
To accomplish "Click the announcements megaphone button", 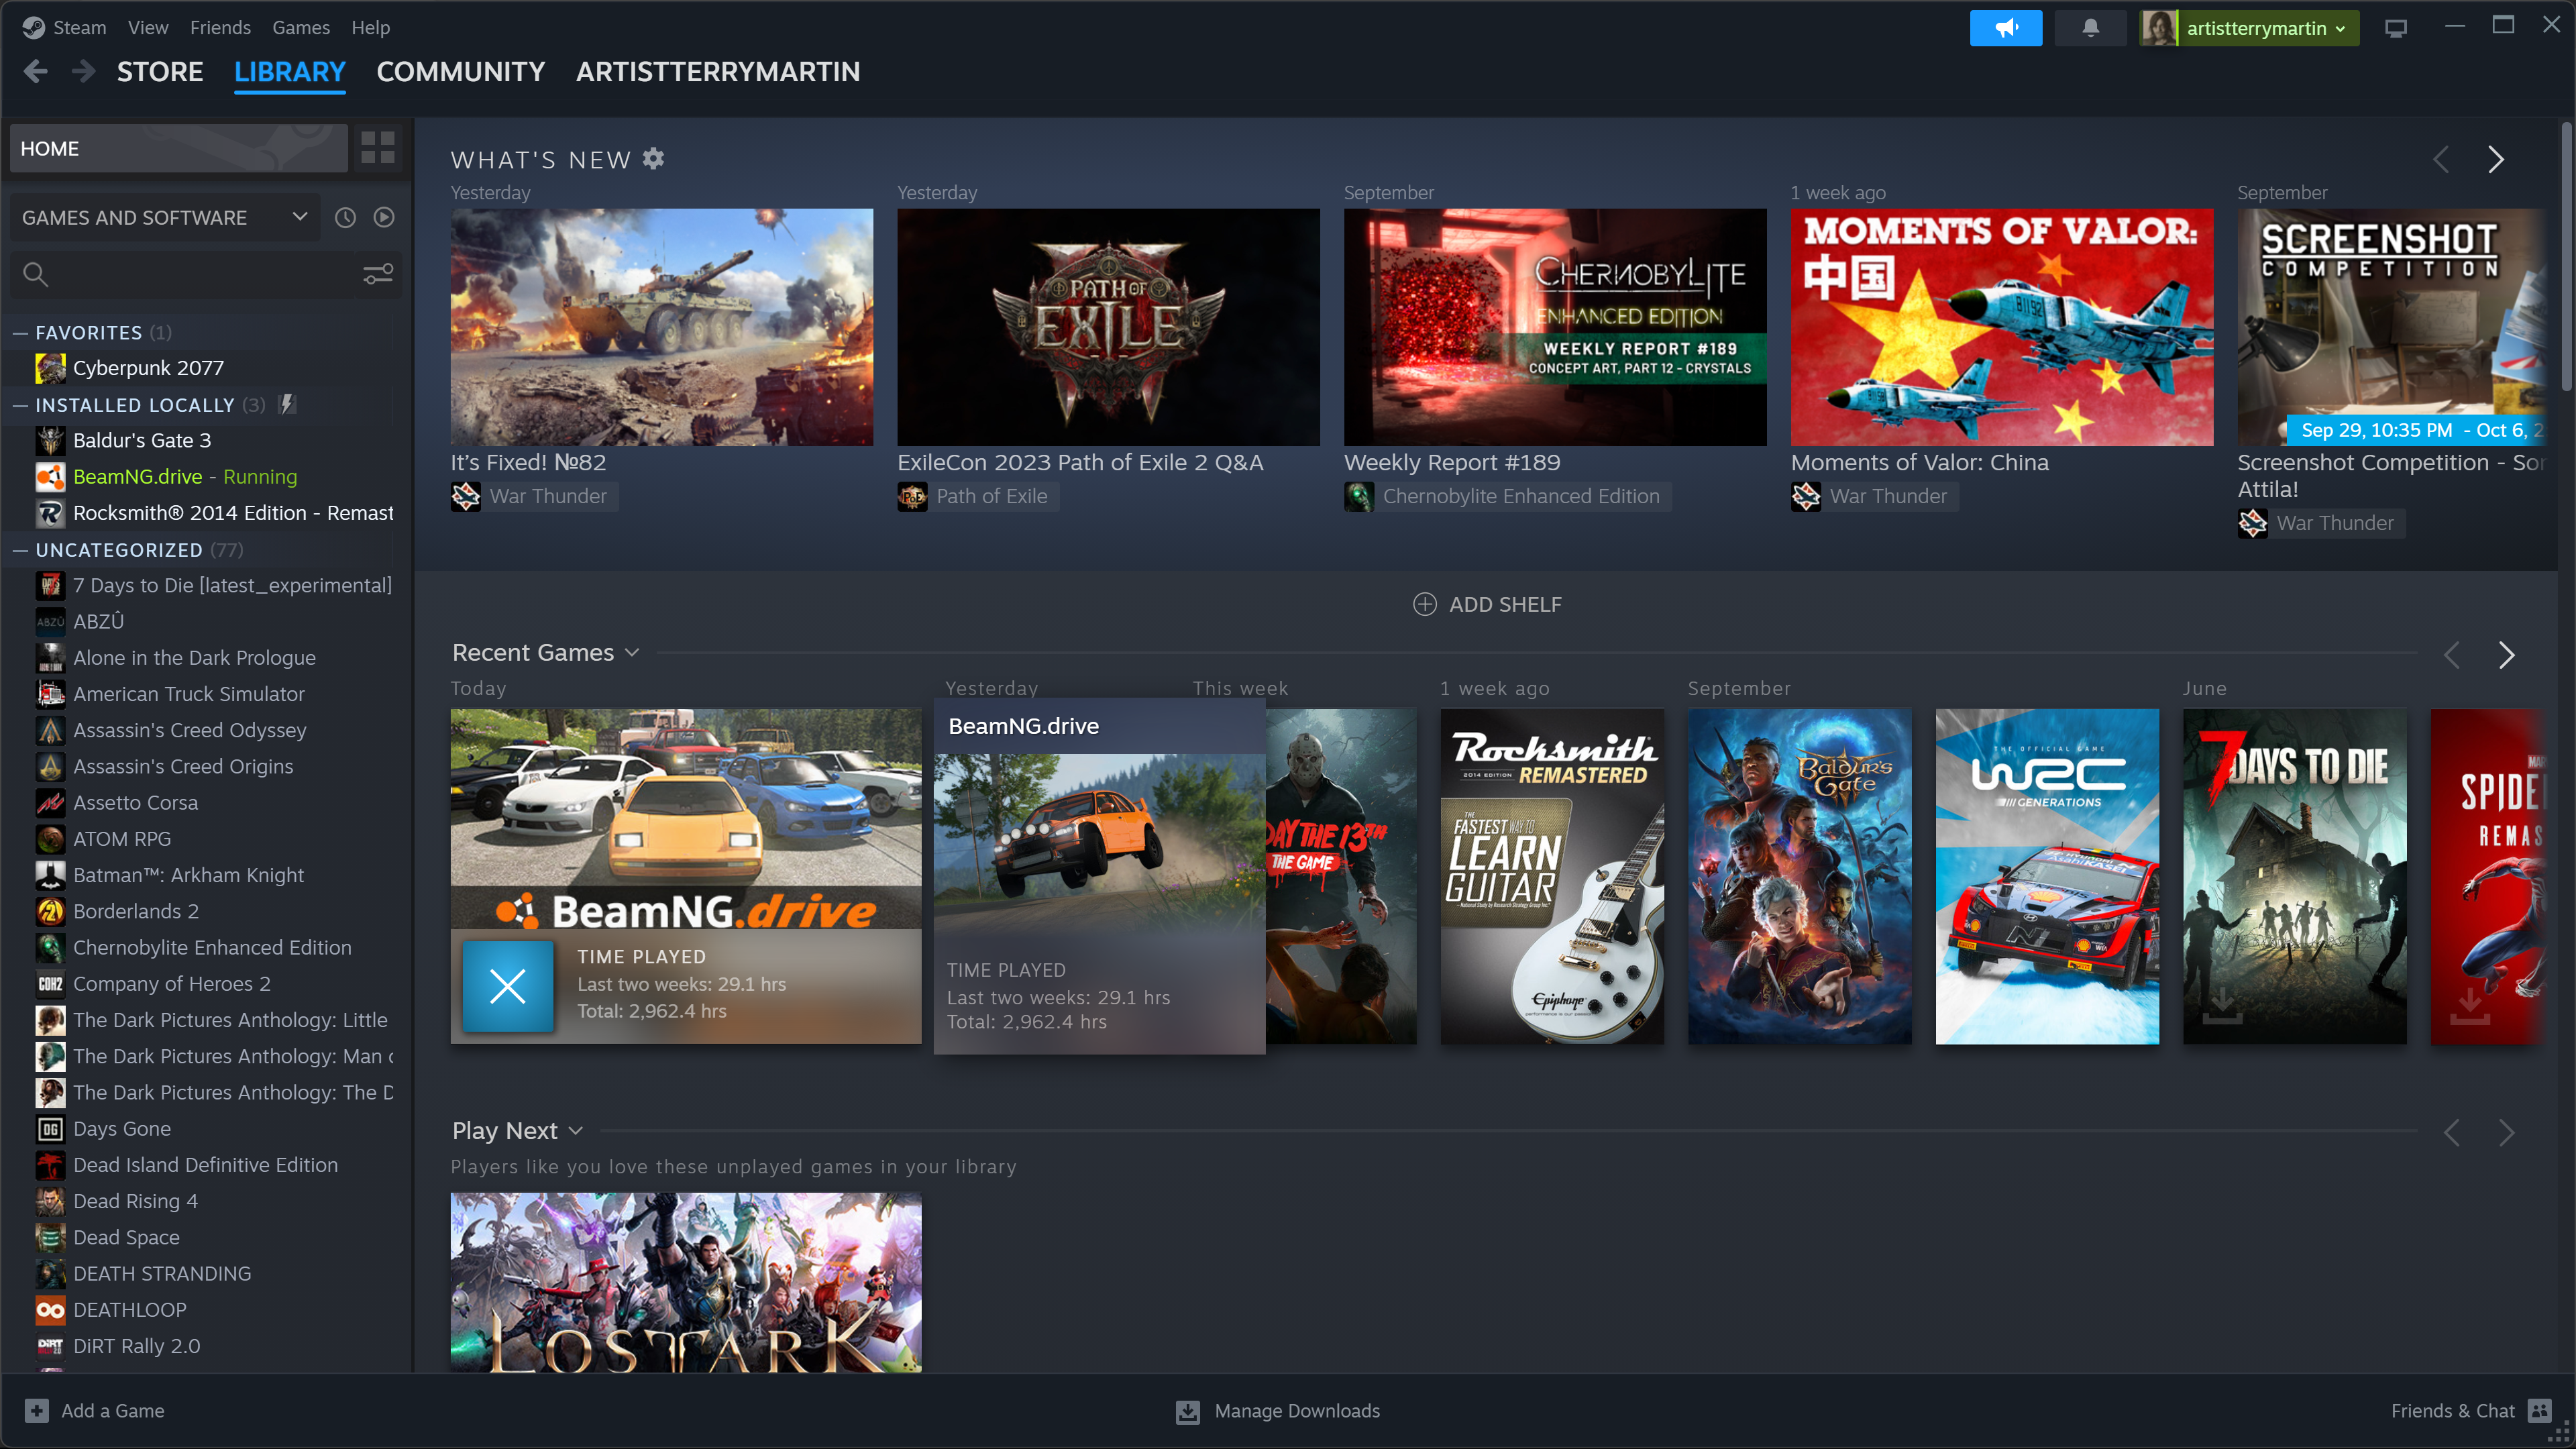I will click(x=2005, y=28).
